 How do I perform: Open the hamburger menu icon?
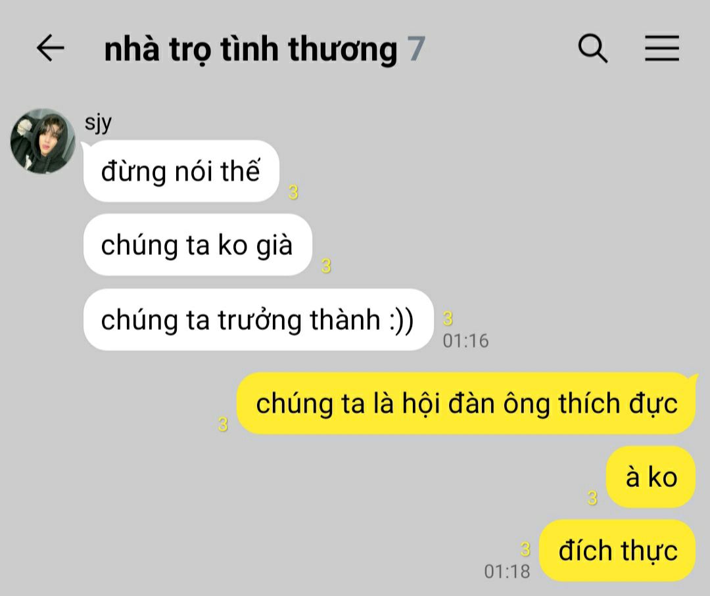point(662,48)
